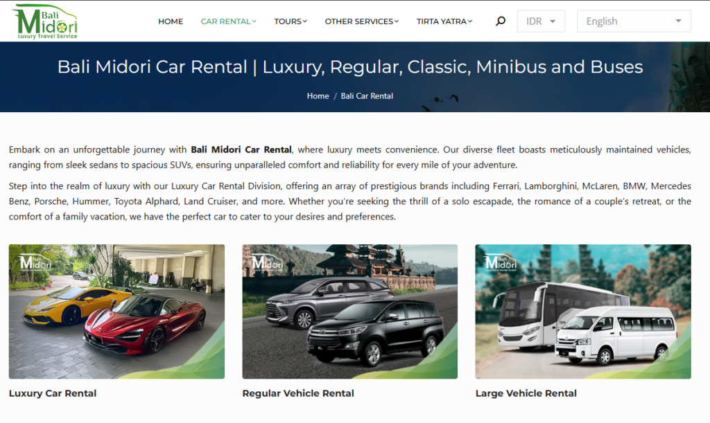
Task: Click the Midori watermark on bus photo
Action: coord(501,262)
